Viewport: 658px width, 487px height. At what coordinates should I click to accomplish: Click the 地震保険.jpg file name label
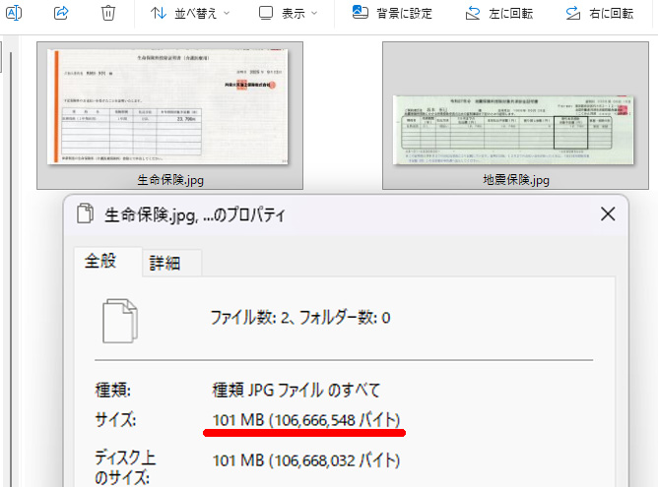515,181
